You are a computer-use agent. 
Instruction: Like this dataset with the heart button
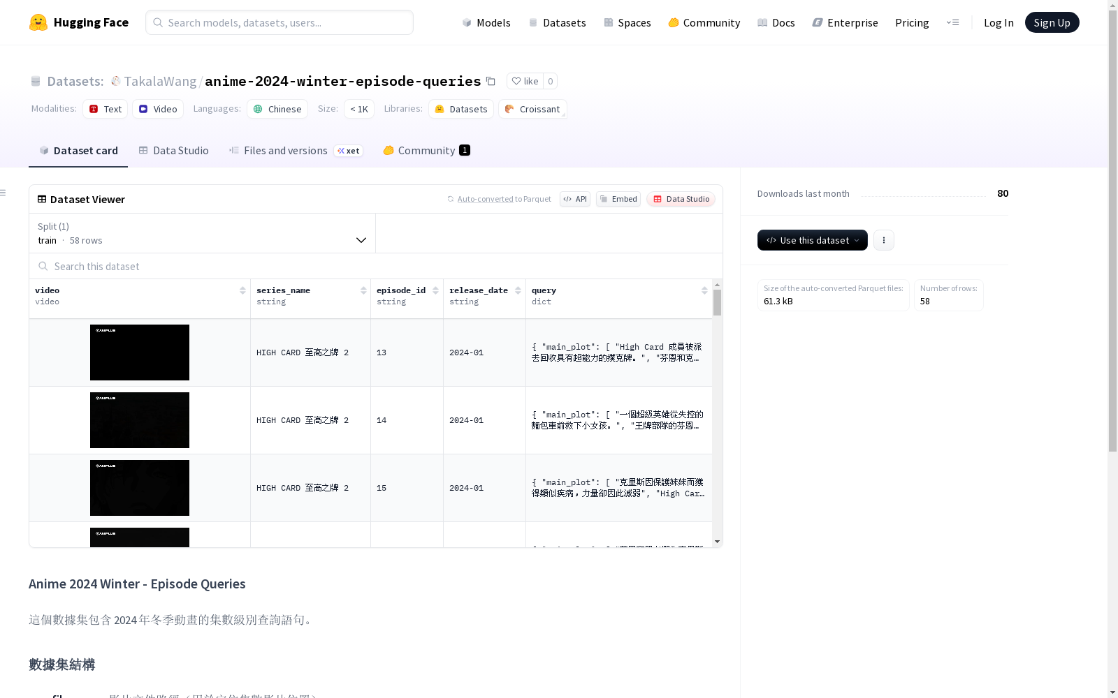coord(525,81)
